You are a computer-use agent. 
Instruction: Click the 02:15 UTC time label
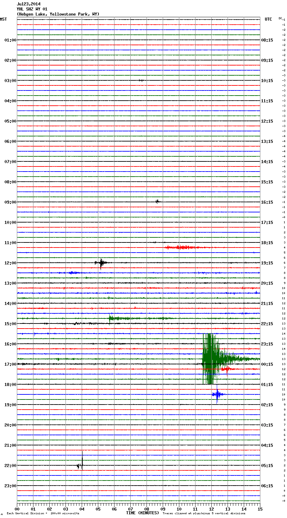click(x=267, y=405)
